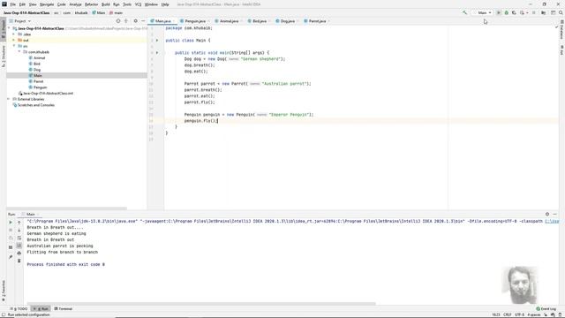Open the Navigate menu
Viewport: 565px width, 318px height.
(47, 4)
